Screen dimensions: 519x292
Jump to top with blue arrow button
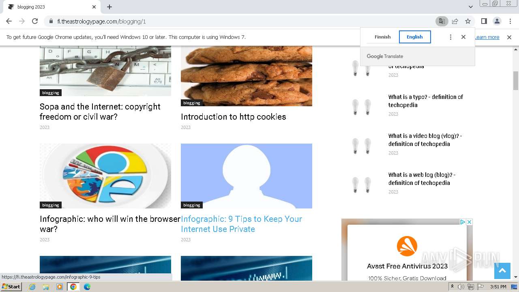pos(502,271)
